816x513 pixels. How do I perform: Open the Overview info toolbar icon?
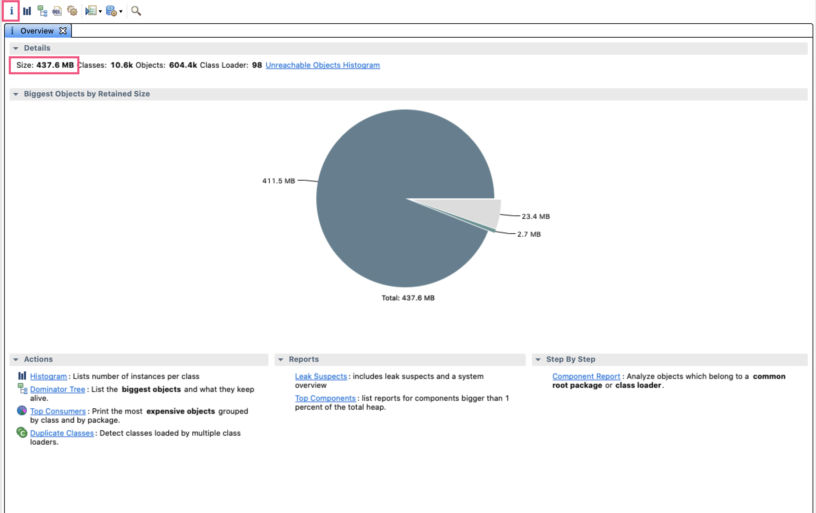pos(11,11)
